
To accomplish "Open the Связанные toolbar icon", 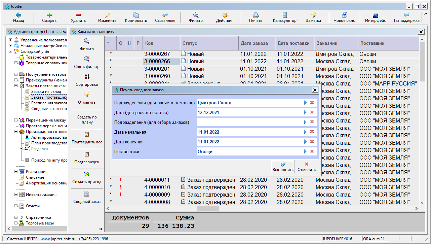I will point(165,15).
